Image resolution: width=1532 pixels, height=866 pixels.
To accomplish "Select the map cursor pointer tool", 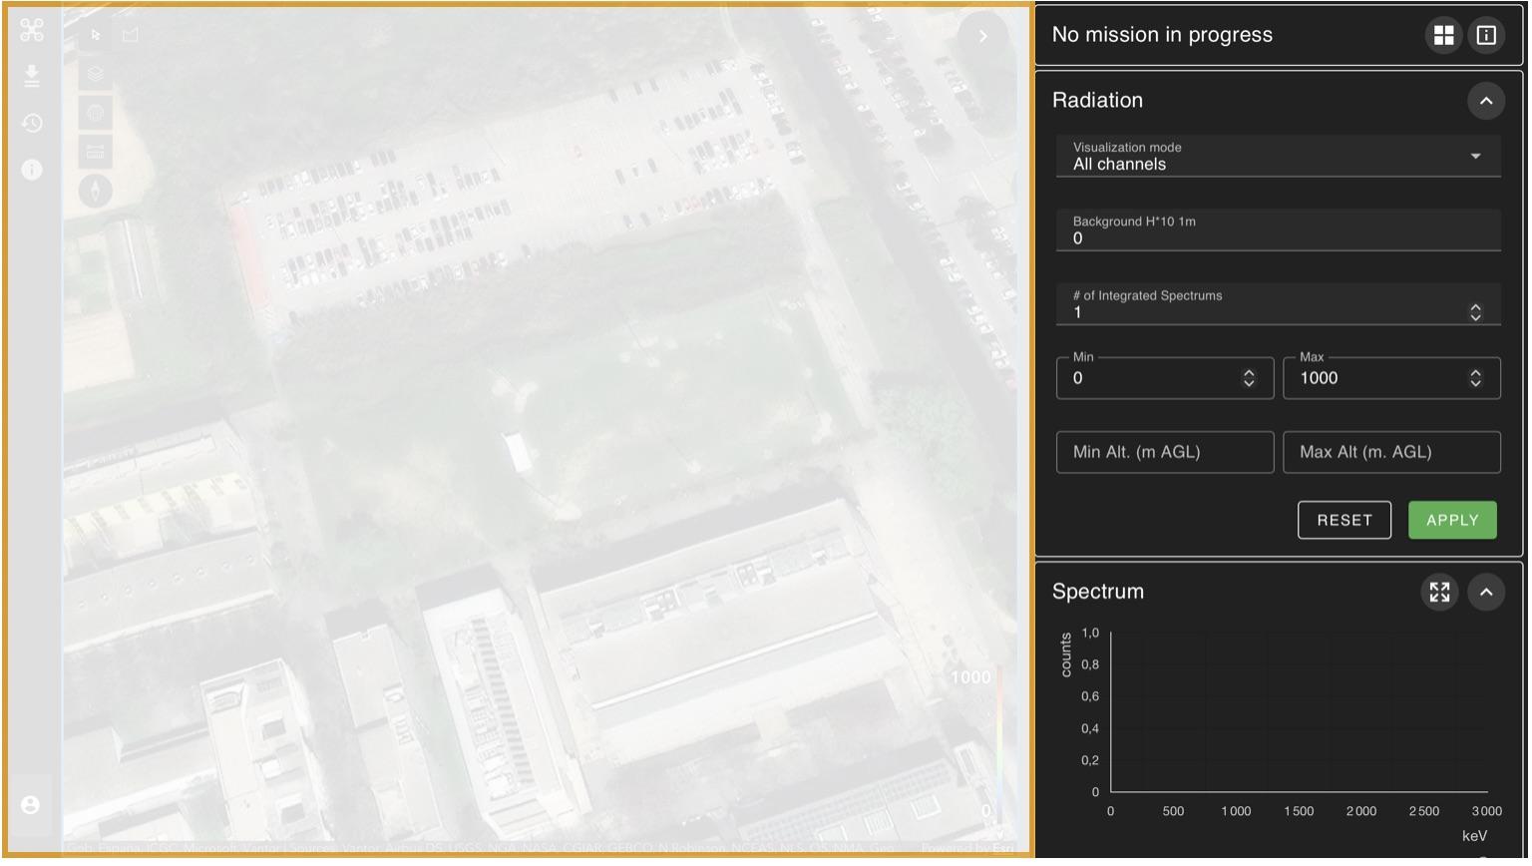I will 96,35.
